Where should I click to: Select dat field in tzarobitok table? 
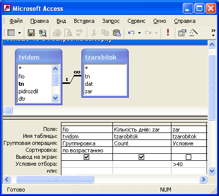89,84
